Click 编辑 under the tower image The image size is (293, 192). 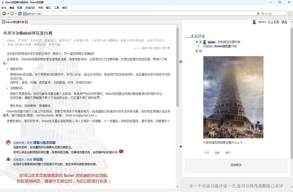click(x=217, y=153)
